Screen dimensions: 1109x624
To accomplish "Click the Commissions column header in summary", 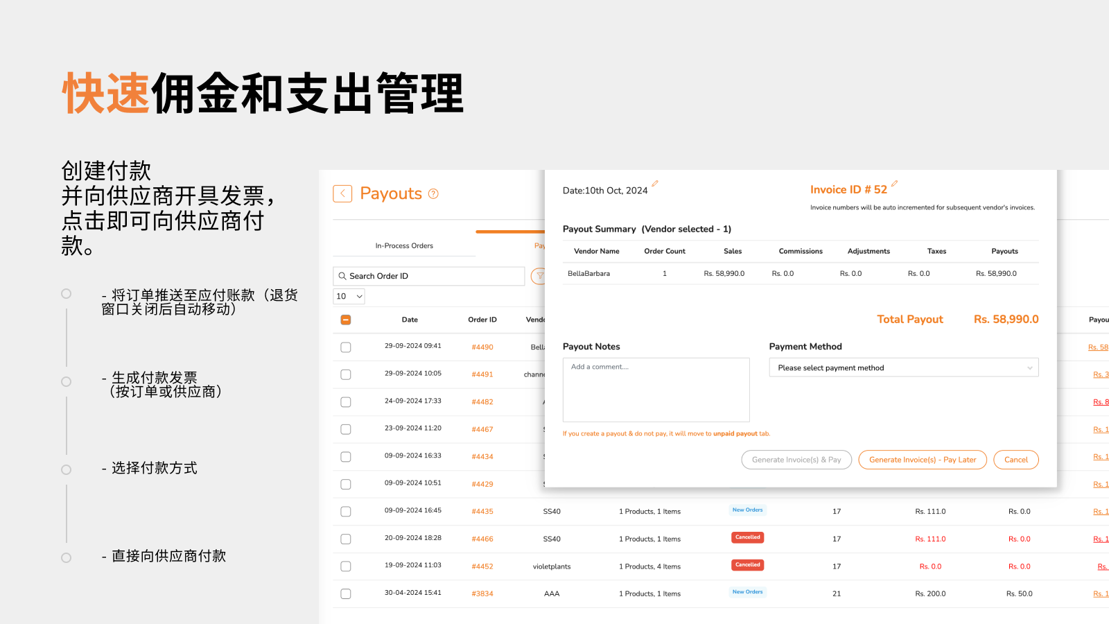I will pos(801,252).
